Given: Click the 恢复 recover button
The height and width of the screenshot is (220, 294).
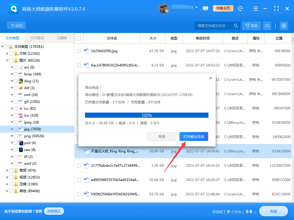Looking at the screenshot, I should click(x=274, y=211).
